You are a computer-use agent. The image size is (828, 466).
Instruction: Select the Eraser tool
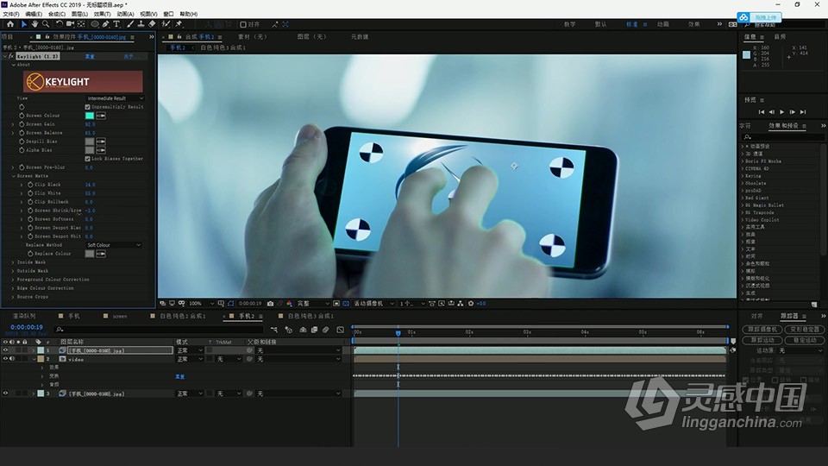click(152, 24)
